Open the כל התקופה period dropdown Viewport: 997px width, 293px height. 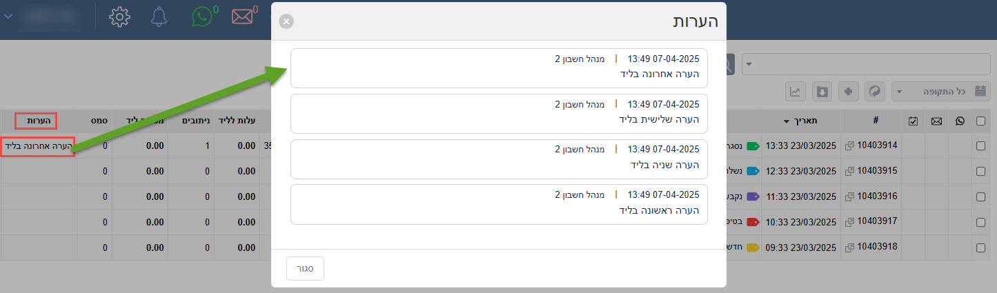point(940,91)
